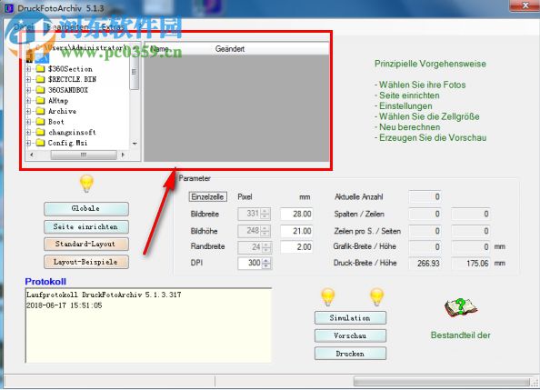Click the Protokoll log text area
Screen dimensions: 540x390
148,325
